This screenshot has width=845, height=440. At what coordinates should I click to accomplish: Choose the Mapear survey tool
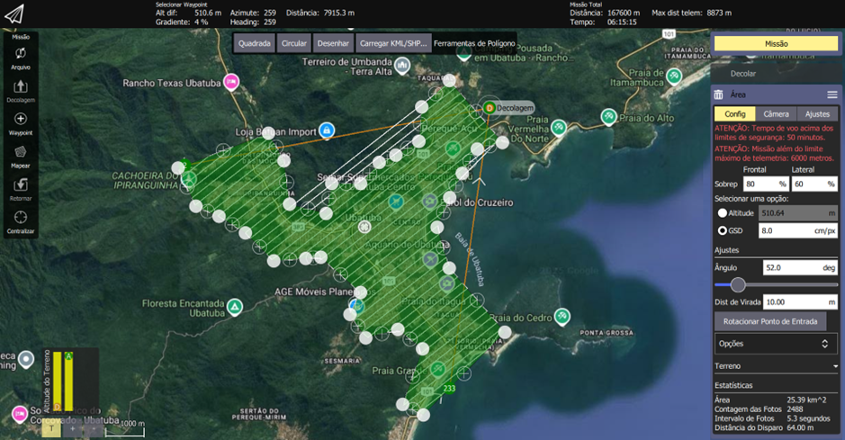click(x=21, y=157)
